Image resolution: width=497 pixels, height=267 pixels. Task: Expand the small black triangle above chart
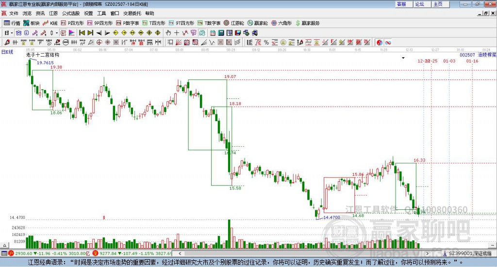click(x=403, y=58)
